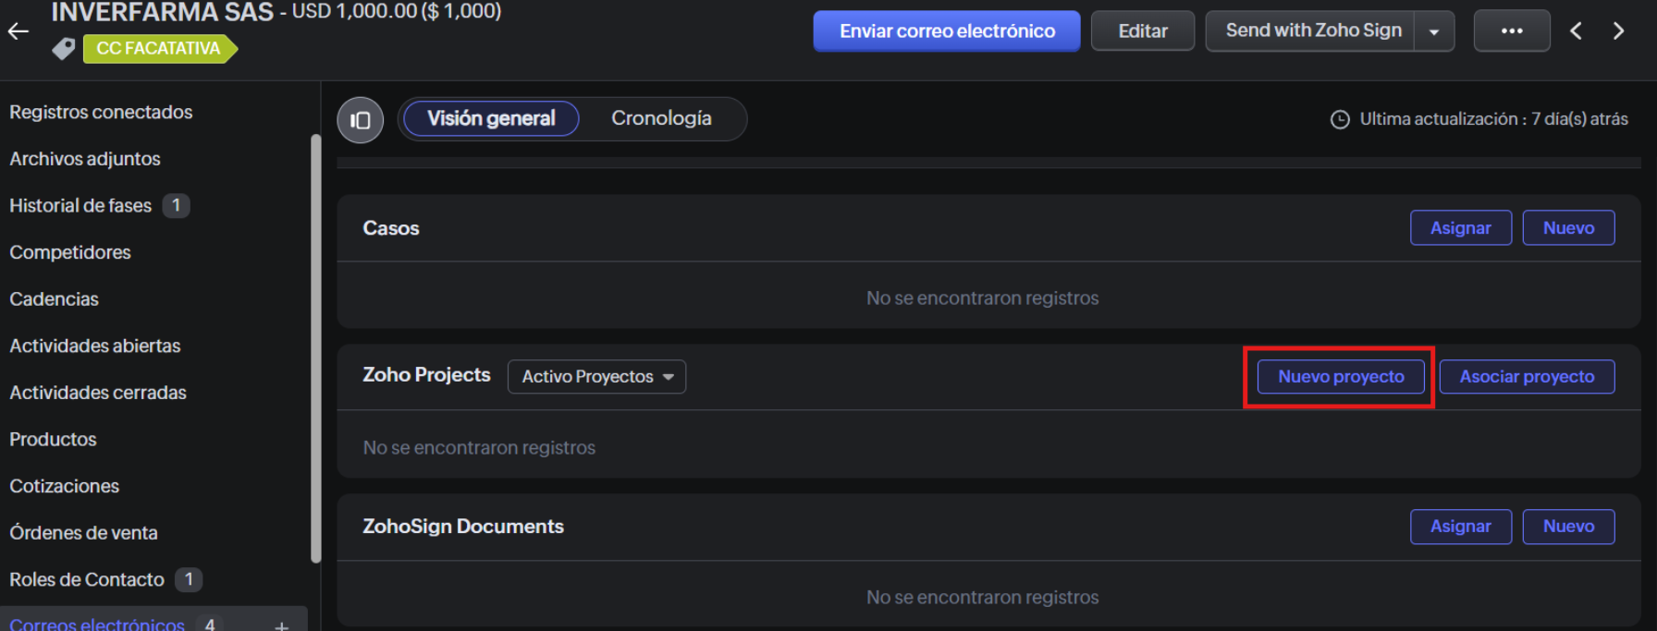Open the Activo Proyectos dropdown
This screenshot has height=631, width=1657.
pos(596,377)
